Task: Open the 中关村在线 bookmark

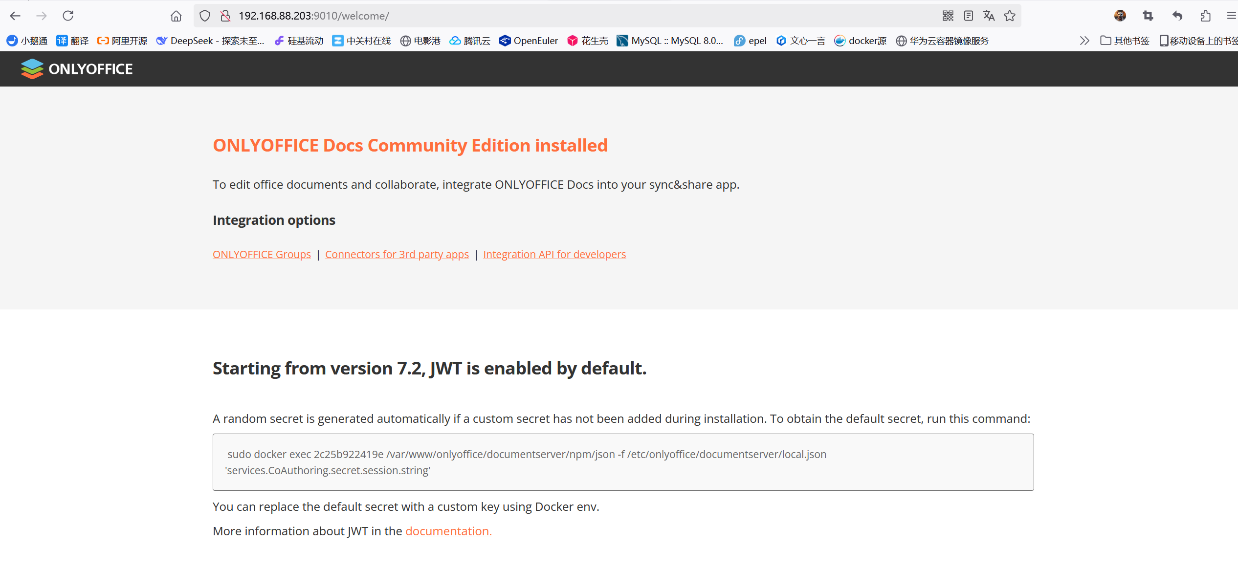Action: pos(361,41)
